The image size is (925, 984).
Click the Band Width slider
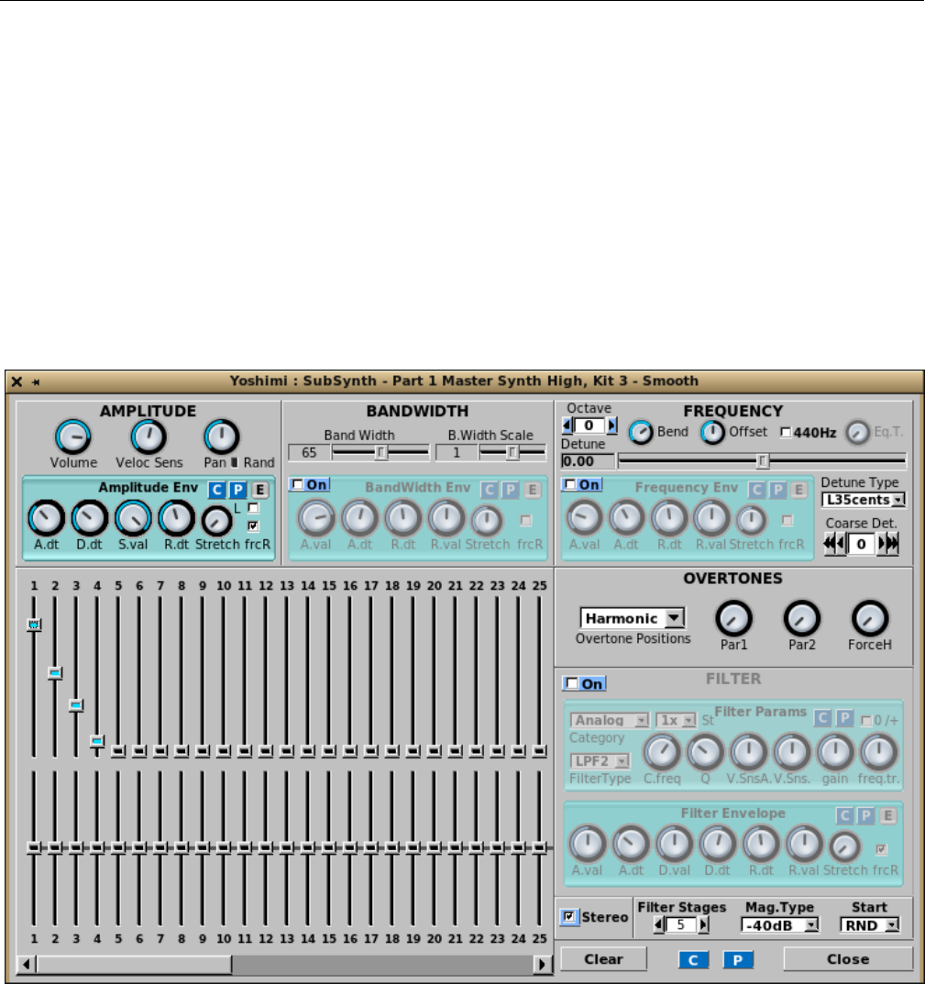(380, 452)
